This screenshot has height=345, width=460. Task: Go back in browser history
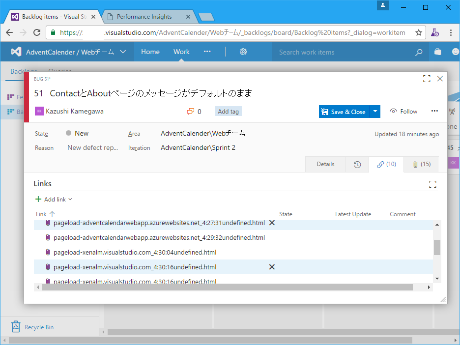pos(9,32)
